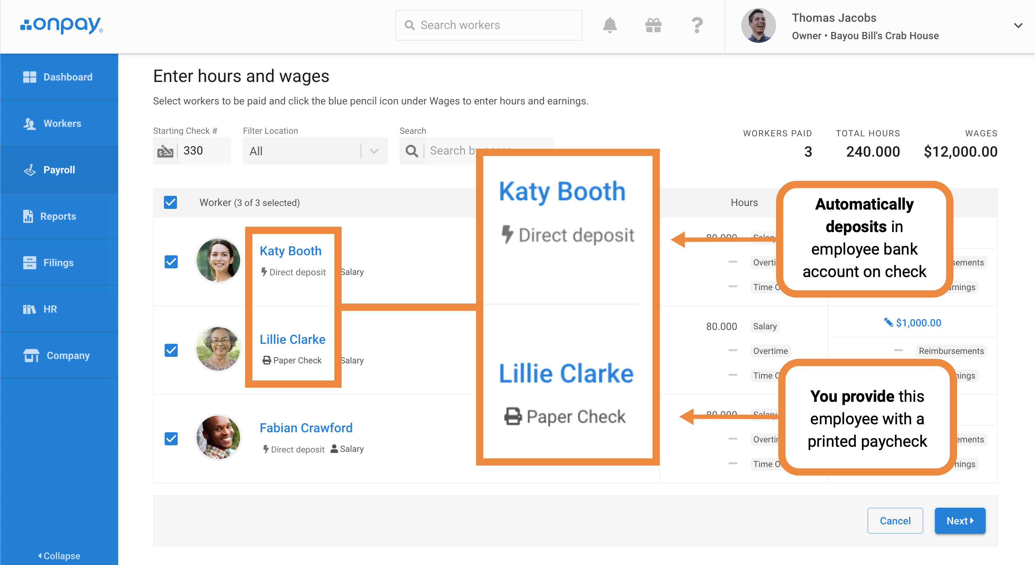Screen dimensions: 1035x565
Task: Click Lillie Clarke's Overtime tag
Action: coord(770,351)
